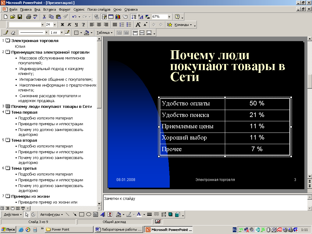Select the Oval drawing tool
Image resolution: width=312 pixels, height=234 pixels.
89,214
